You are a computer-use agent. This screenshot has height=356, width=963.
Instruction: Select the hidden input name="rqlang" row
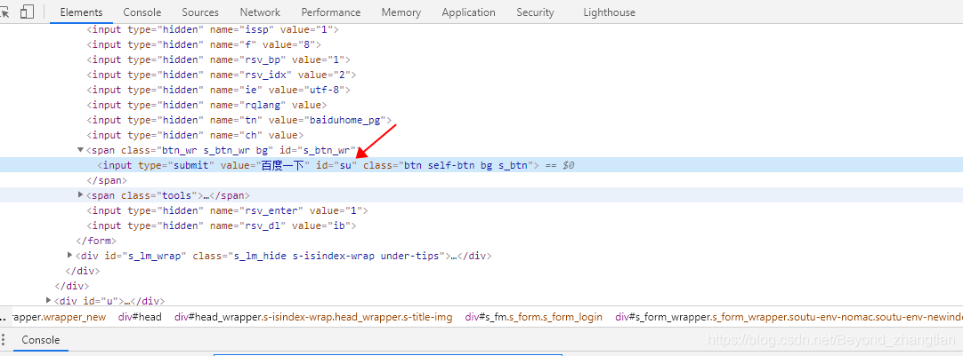click(x=481, y=105)
